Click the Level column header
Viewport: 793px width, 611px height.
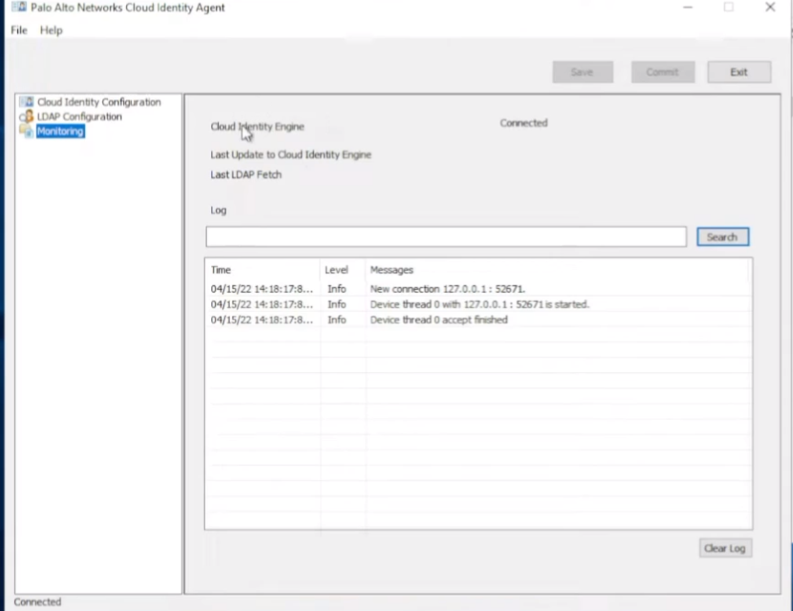(x=337, y=270)
